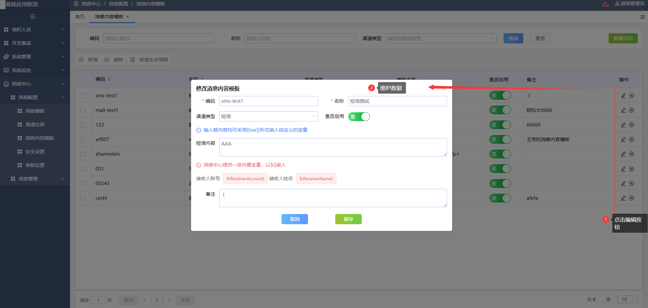
Task: Expand the 消息管理 sidebar submenu
Action: point(35,179)
